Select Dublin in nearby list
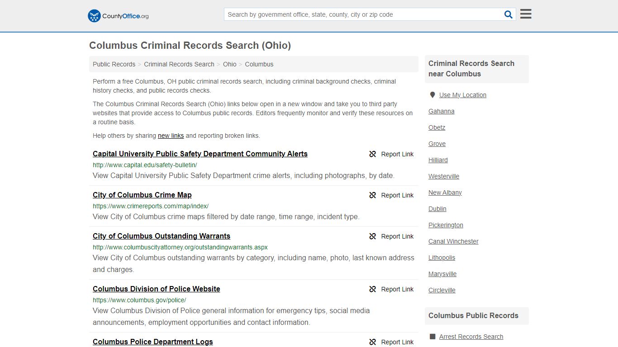618x347 pixels. point(437,209)
